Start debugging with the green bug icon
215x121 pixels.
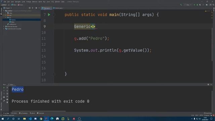[197, 5]
